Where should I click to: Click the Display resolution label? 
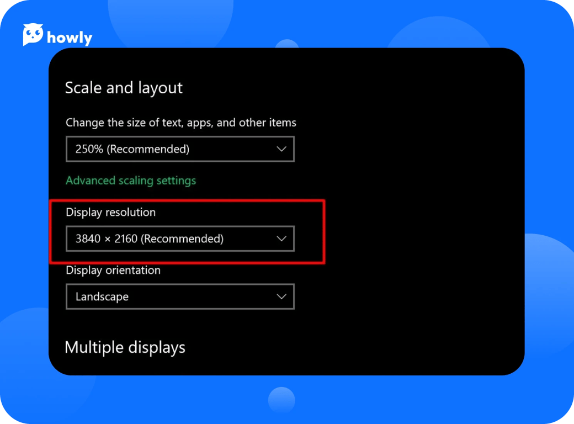tap(110, 212)
